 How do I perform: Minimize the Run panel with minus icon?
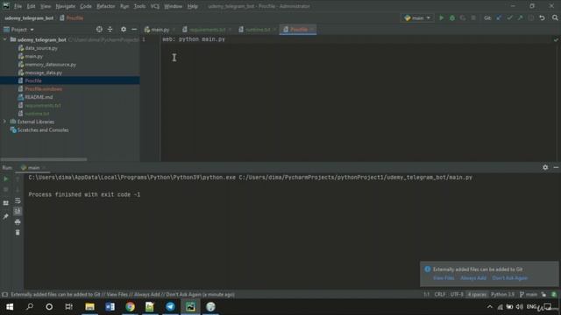(556, 167)
